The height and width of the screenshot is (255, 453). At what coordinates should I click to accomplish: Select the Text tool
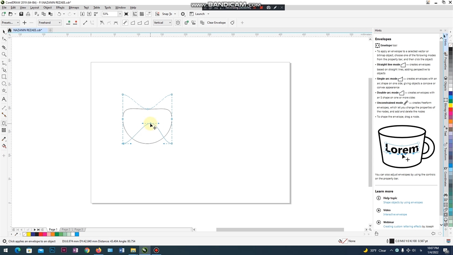pos(4,100)
